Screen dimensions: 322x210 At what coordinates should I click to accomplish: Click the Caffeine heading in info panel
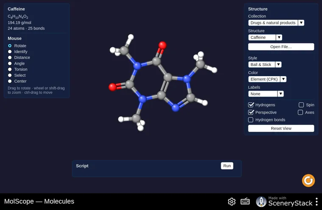pyautogui.click(x=16, y=9)
